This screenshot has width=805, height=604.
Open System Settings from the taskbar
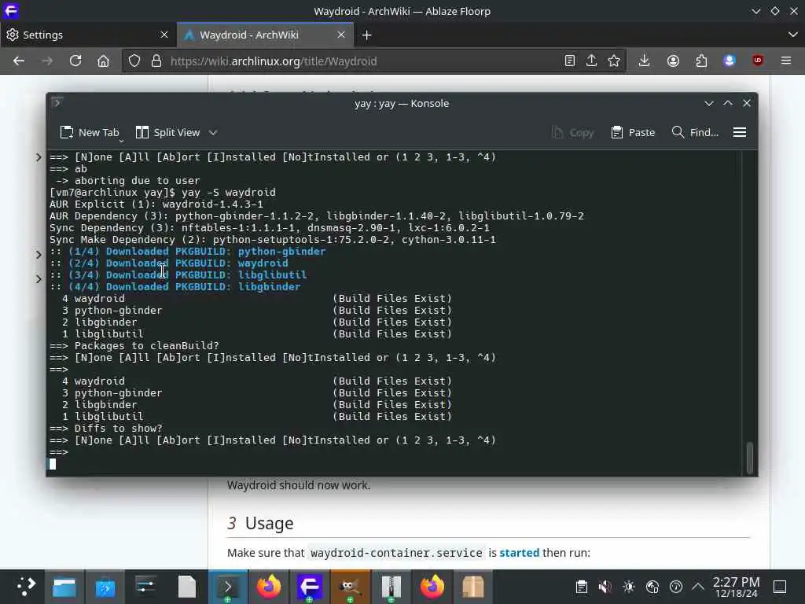pyautogui.click(x=145, y=587)
